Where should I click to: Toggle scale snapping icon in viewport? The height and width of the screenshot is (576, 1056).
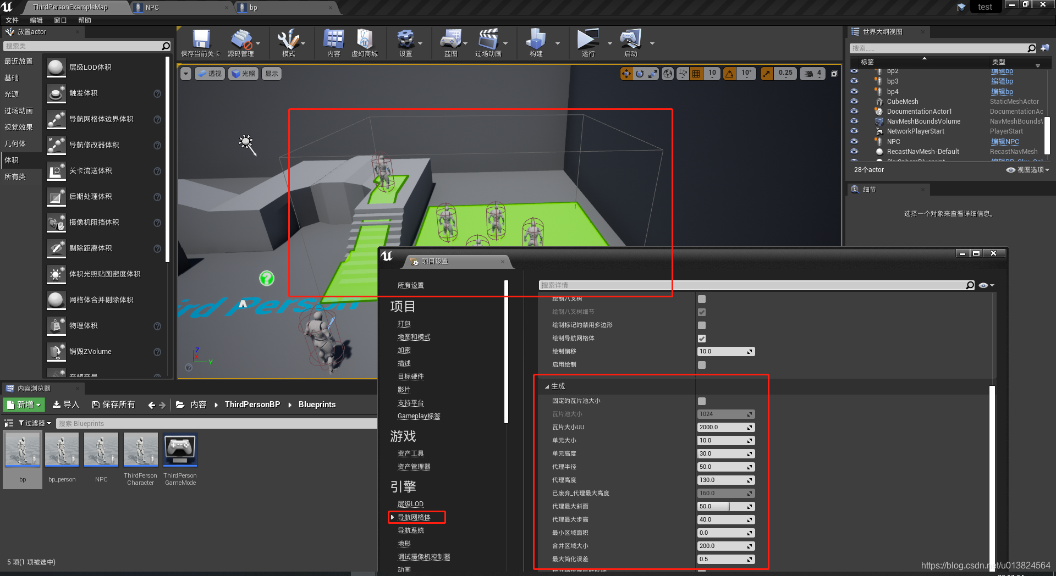click(x=767, y=74)
